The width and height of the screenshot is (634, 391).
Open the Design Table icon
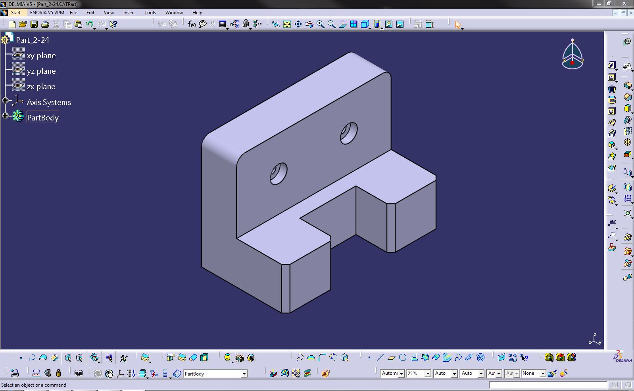point(223,25)
